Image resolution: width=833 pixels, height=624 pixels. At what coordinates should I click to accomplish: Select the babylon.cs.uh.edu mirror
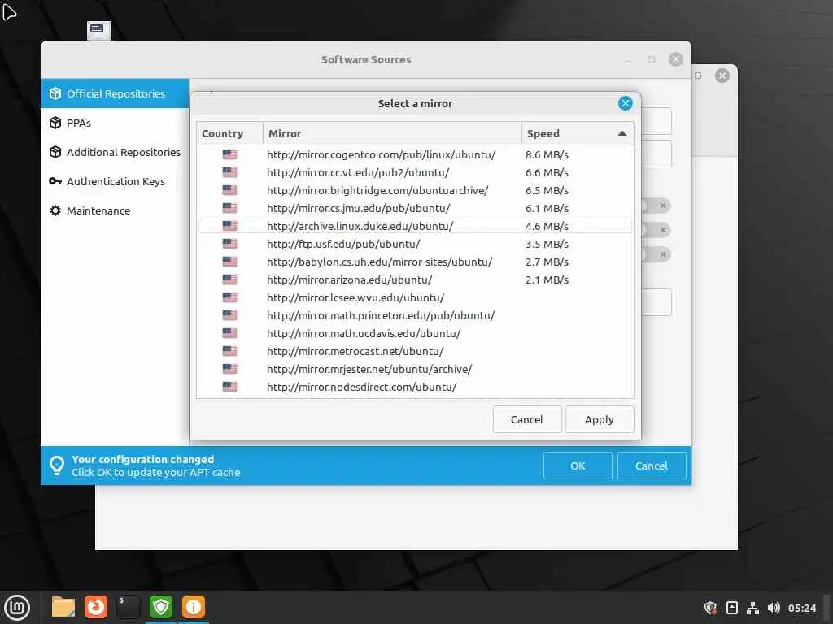pos(415,262)
